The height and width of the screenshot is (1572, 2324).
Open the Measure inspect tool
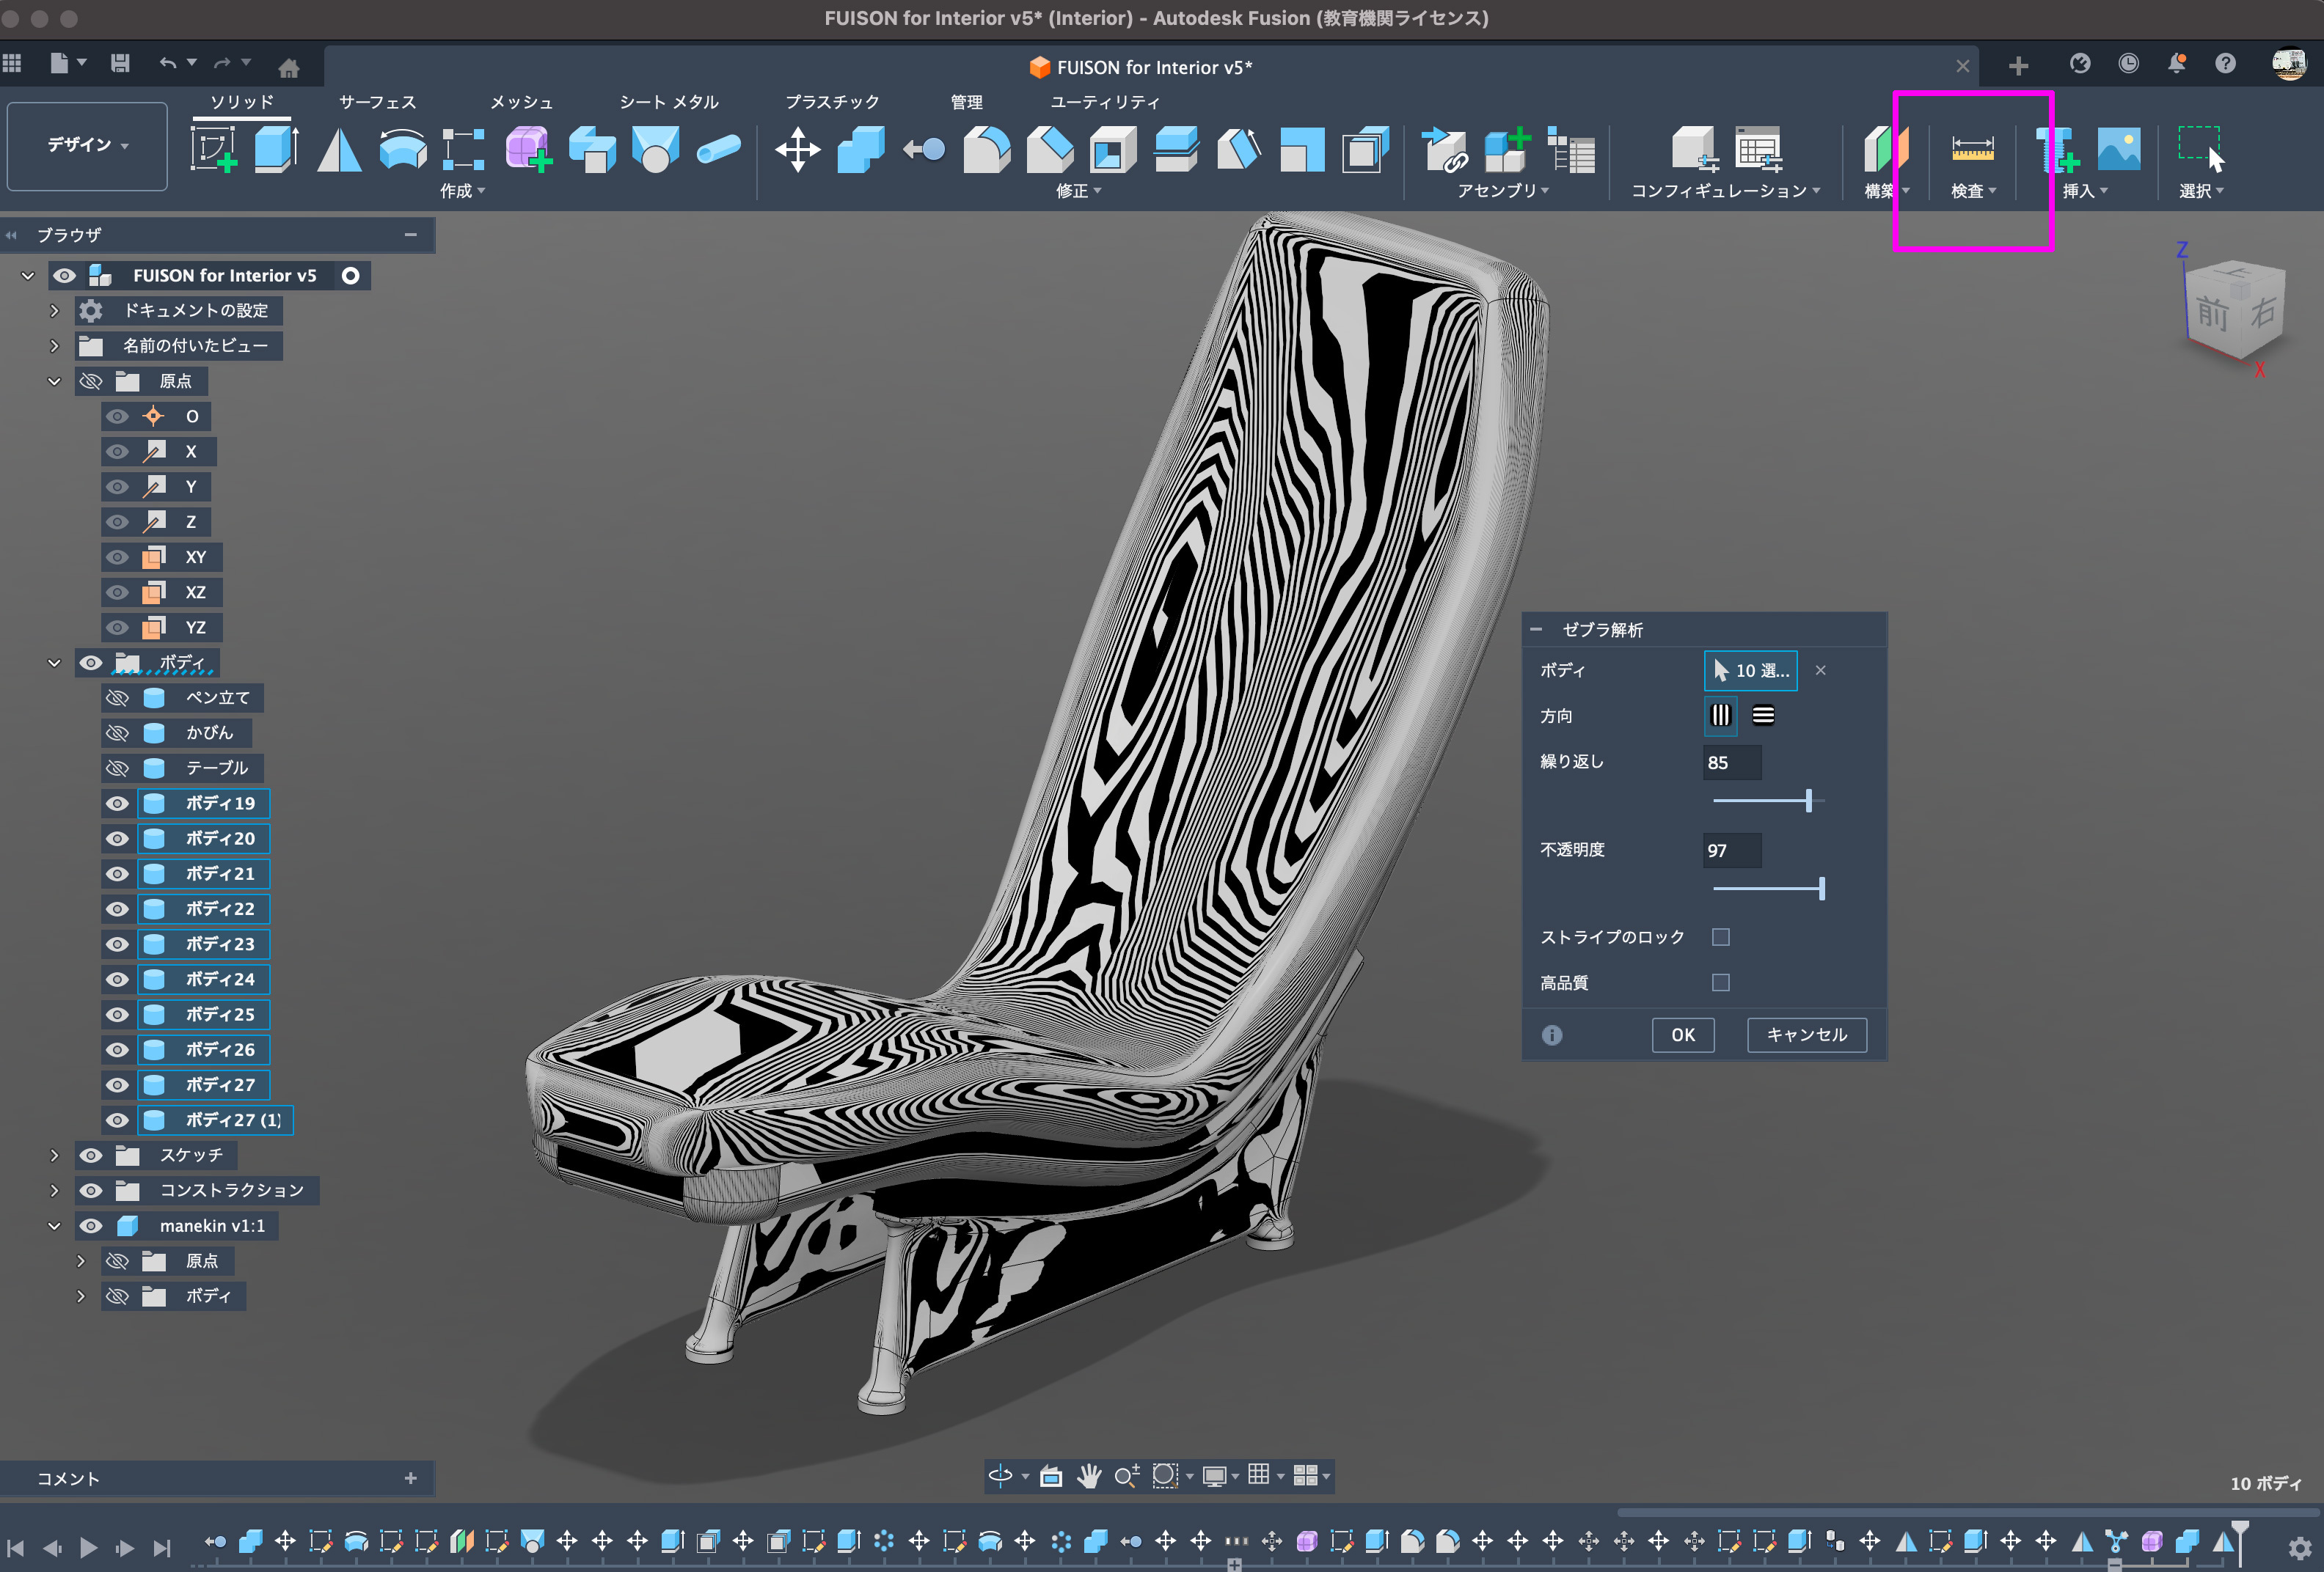pyautogui.click(x=1972, y=149)
